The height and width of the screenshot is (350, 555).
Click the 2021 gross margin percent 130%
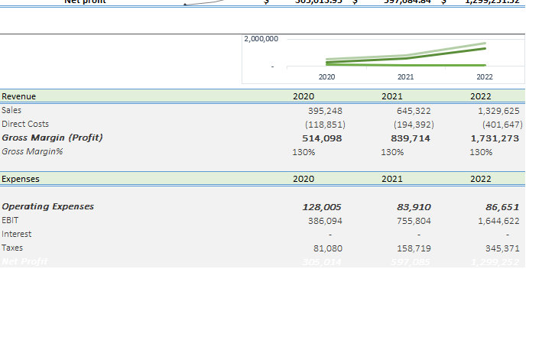point(392,152)
